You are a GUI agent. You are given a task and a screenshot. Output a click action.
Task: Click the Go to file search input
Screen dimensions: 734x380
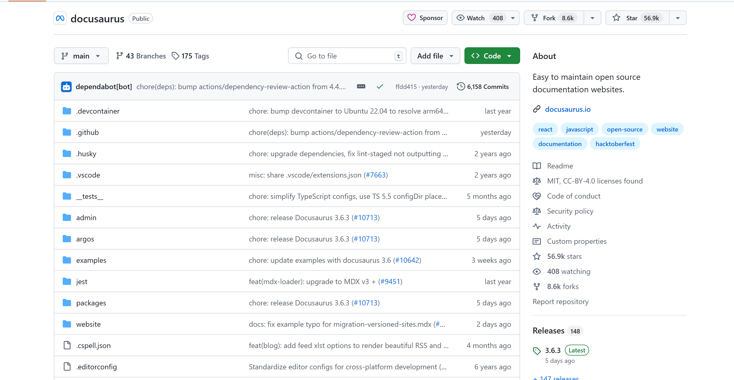point(346,56)
